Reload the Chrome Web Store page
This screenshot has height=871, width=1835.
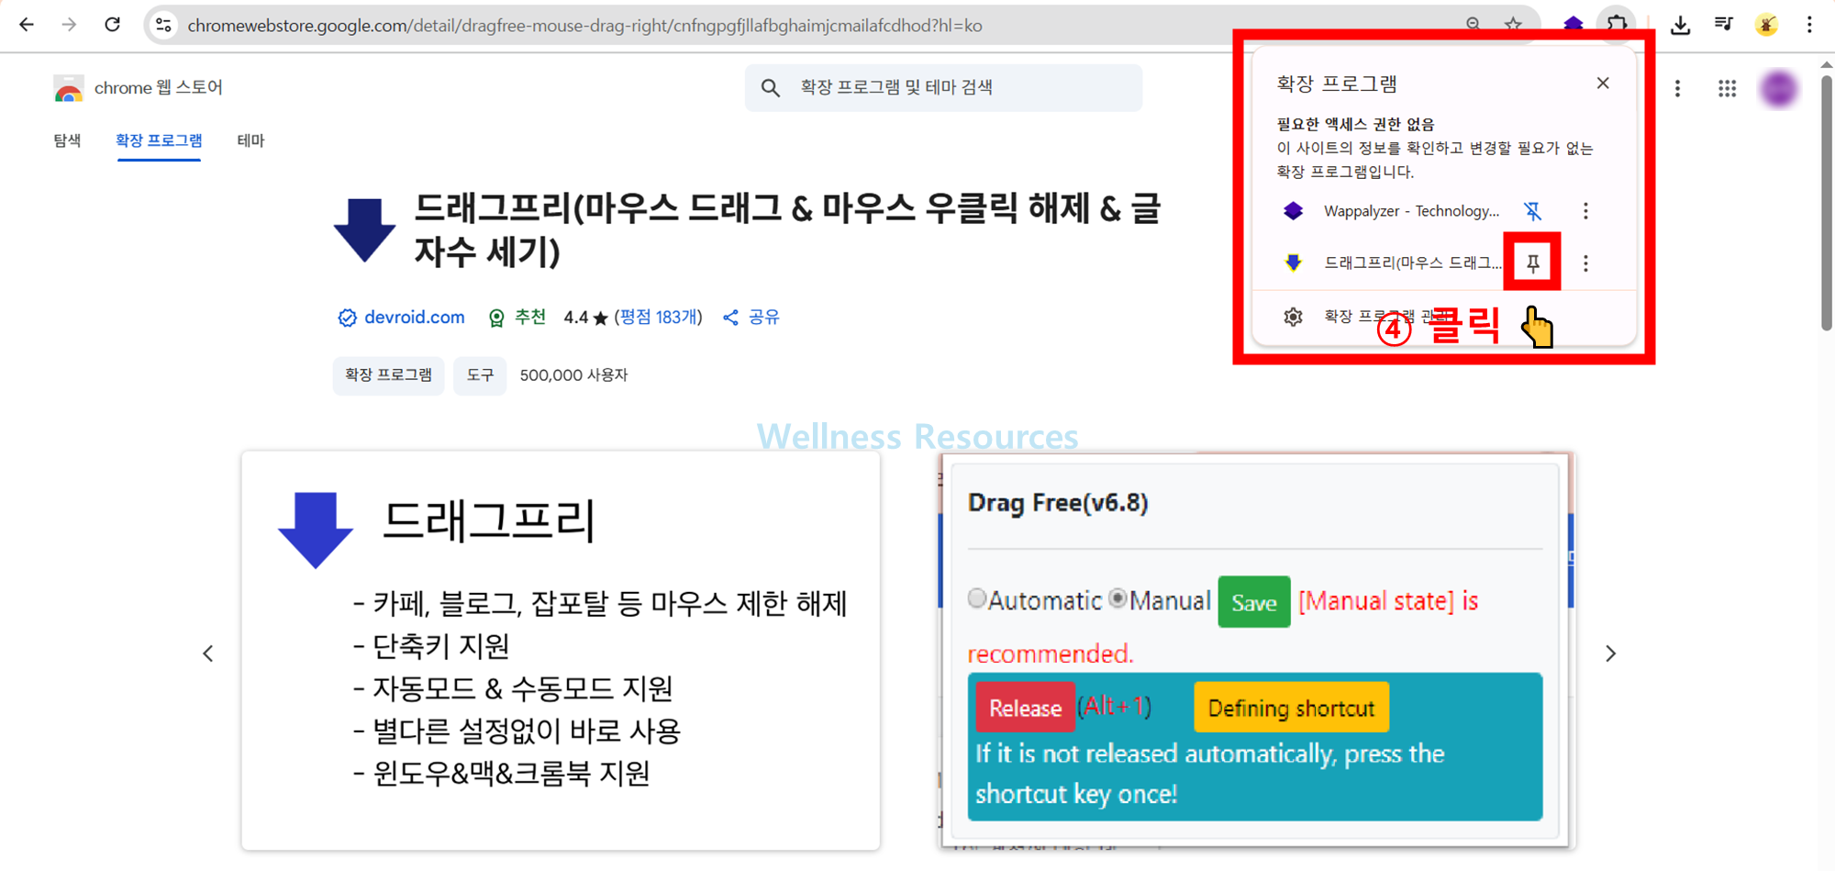[112, 25]
